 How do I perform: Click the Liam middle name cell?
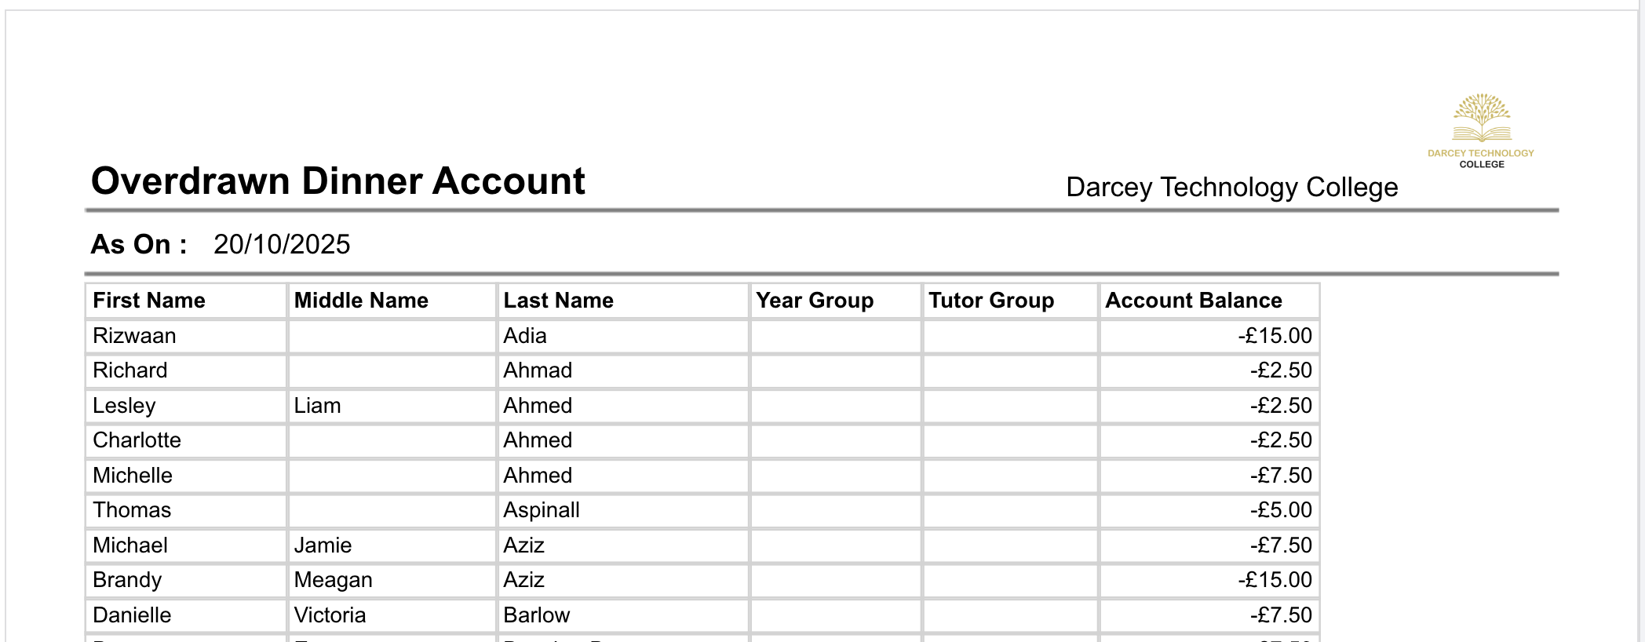(x=317, y=406)
